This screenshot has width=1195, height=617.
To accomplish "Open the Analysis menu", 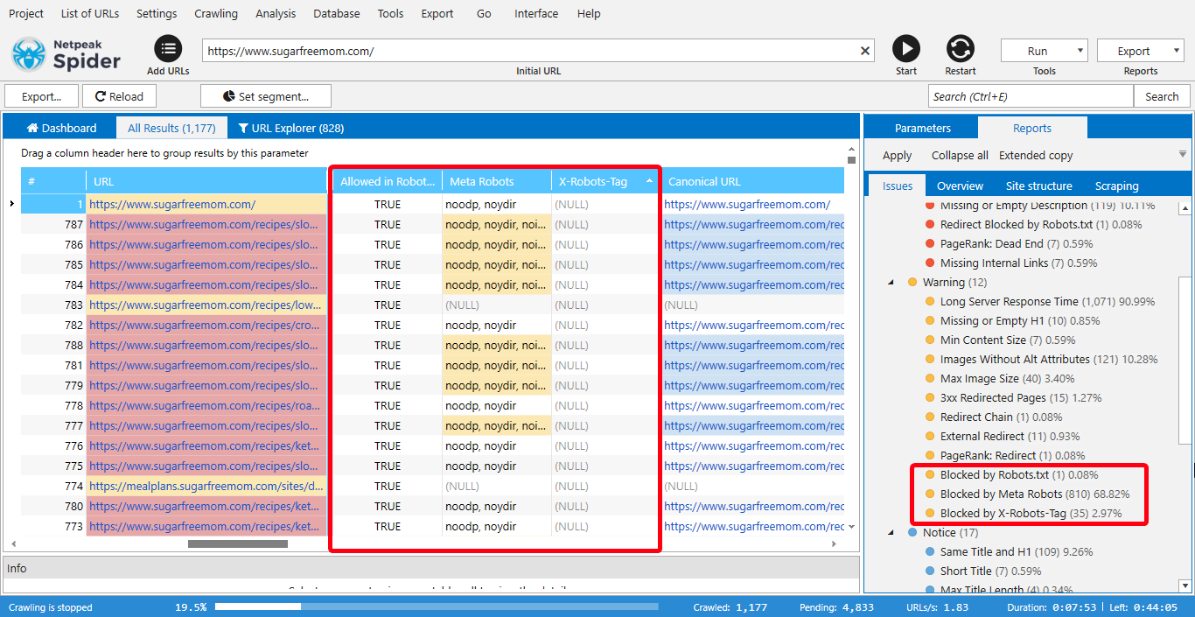I will (276, 13).
